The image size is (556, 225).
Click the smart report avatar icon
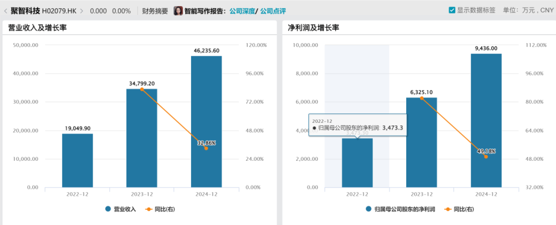coord(178,11)
